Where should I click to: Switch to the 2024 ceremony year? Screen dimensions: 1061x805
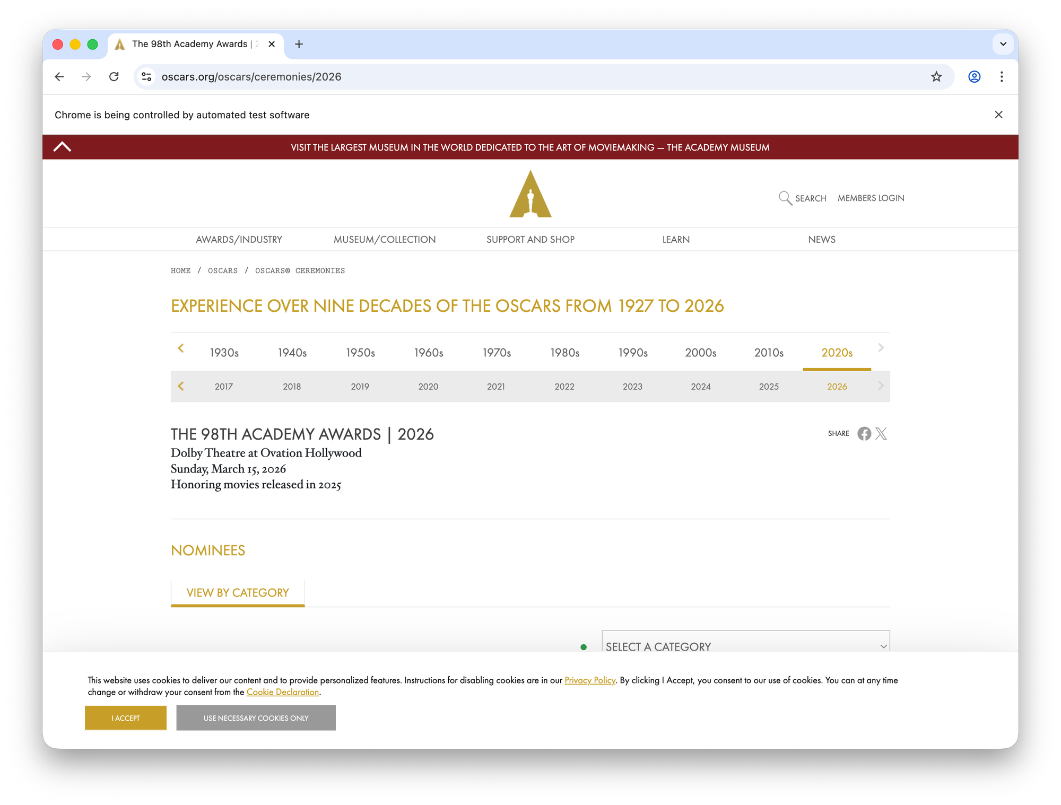click(x=700, y=387)
